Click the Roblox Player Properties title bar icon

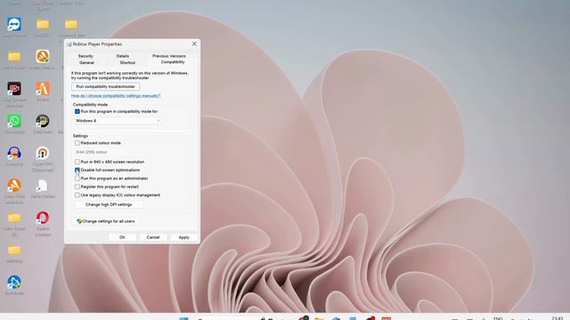69,44
